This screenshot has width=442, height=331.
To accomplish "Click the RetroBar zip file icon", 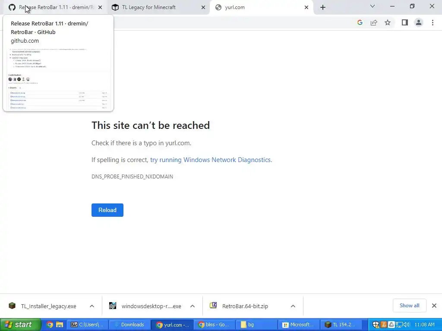I will click(x=213, y=305).
